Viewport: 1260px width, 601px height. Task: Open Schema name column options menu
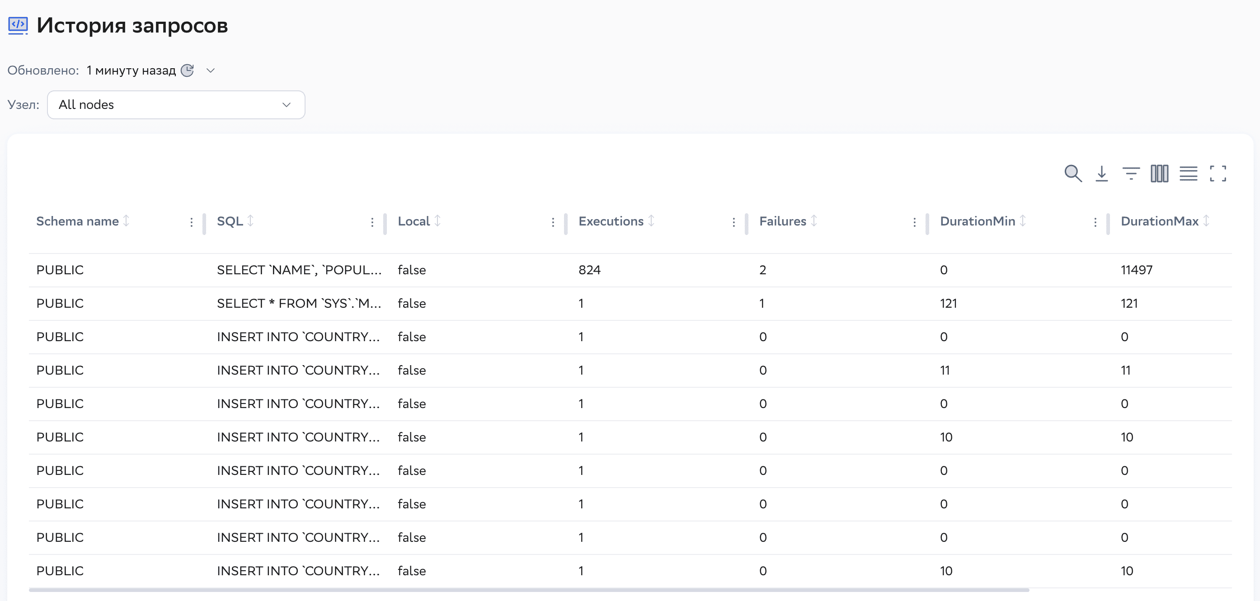(191, 222)
